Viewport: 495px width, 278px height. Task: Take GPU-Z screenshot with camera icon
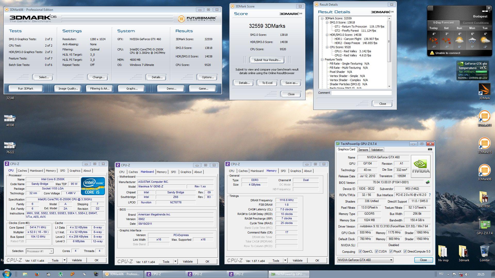coord(430,149)
